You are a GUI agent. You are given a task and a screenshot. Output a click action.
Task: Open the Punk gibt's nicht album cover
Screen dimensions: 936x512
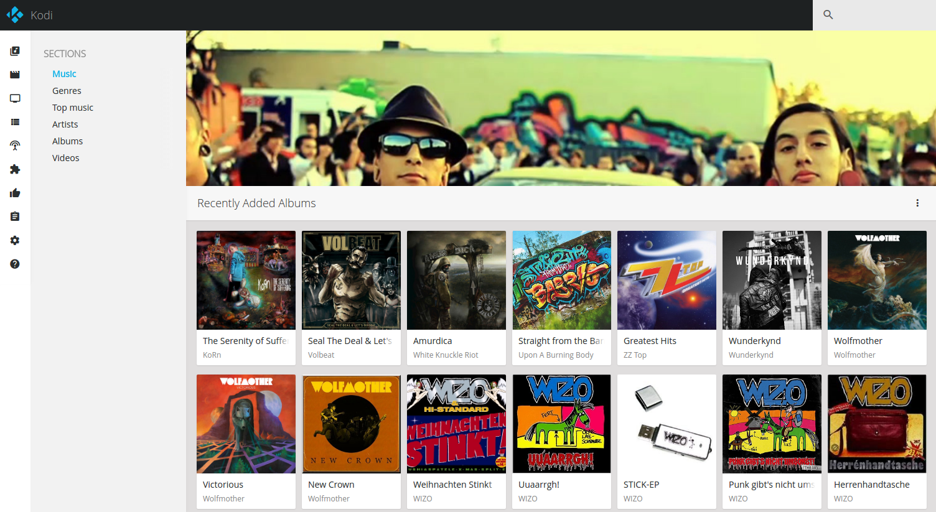pos(772,424)
